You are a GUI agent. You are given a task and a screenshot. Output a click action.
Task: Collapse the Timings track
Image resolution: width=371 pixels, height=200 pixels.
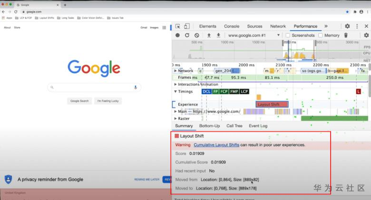tap(176, 92)
